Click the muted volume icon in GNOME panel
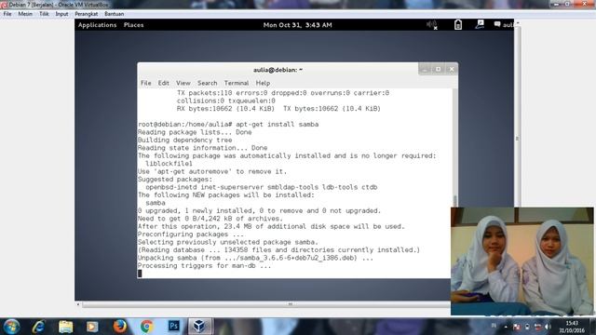Screen dimensions: 596x335 [x=432, y=25]
